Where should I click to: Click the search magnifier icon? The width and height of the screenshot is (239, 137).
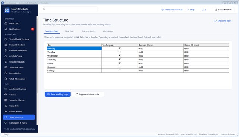[44, 9]
